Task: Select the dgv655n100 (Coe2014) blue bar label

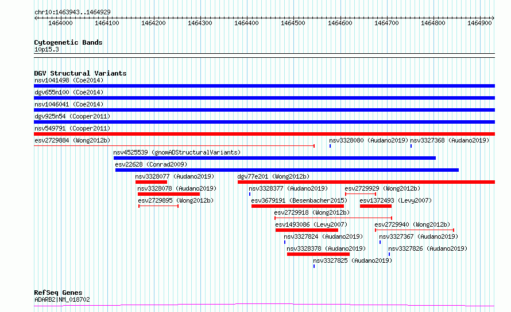Action: (69, 92)
